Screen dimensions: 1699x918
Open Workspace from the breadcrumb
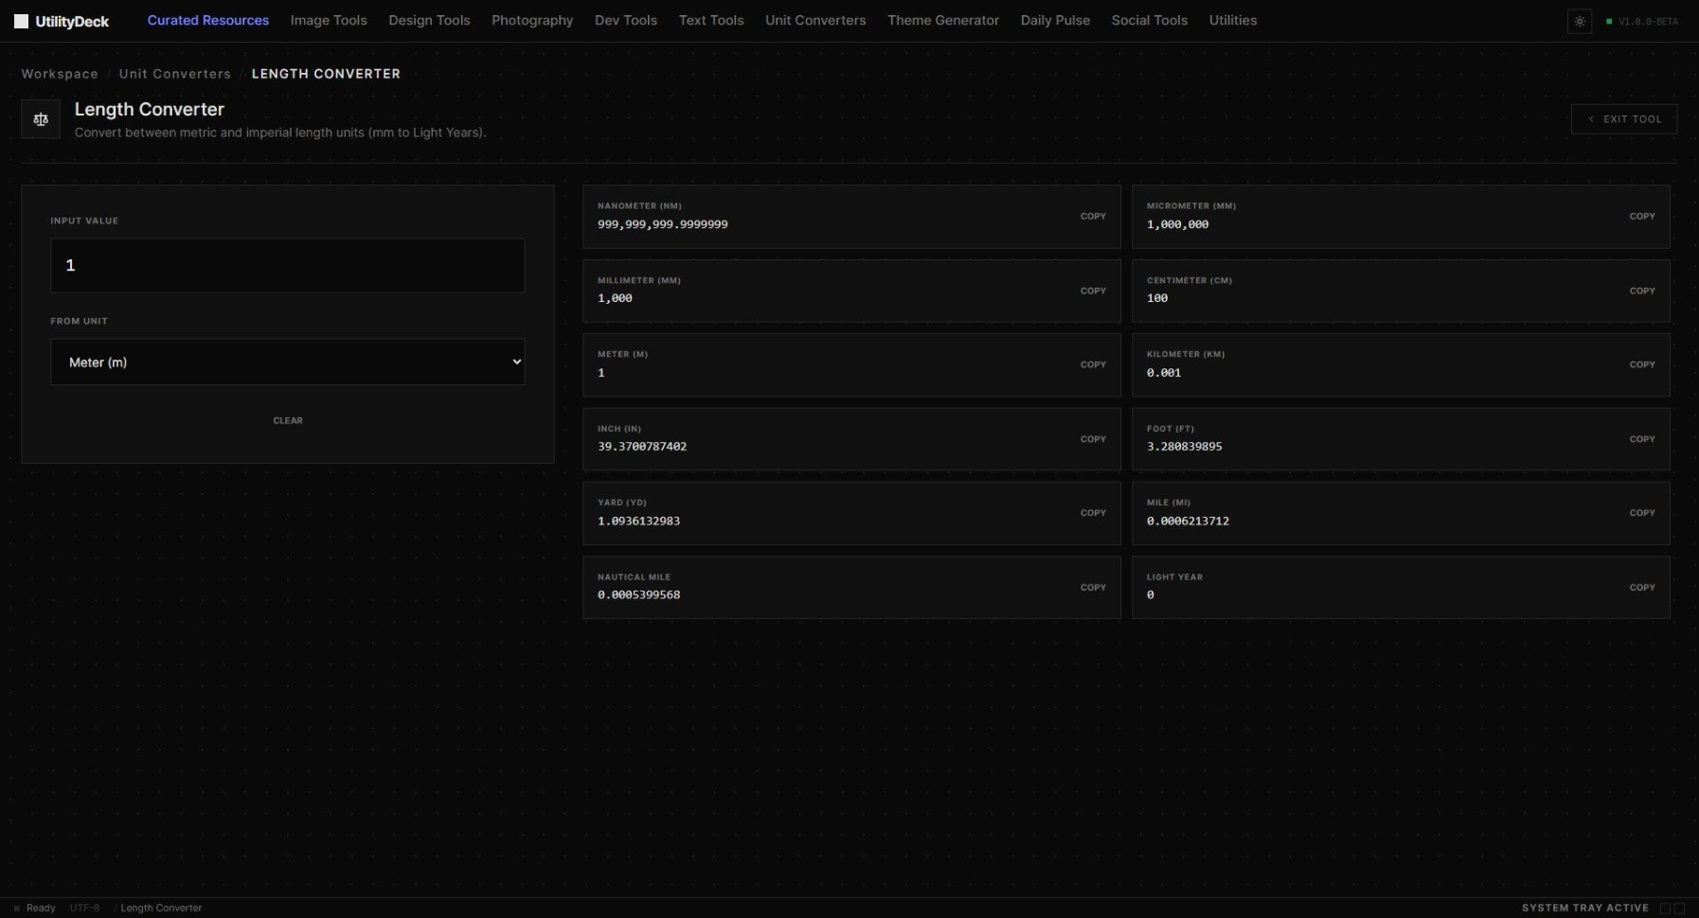coord(59,73)
